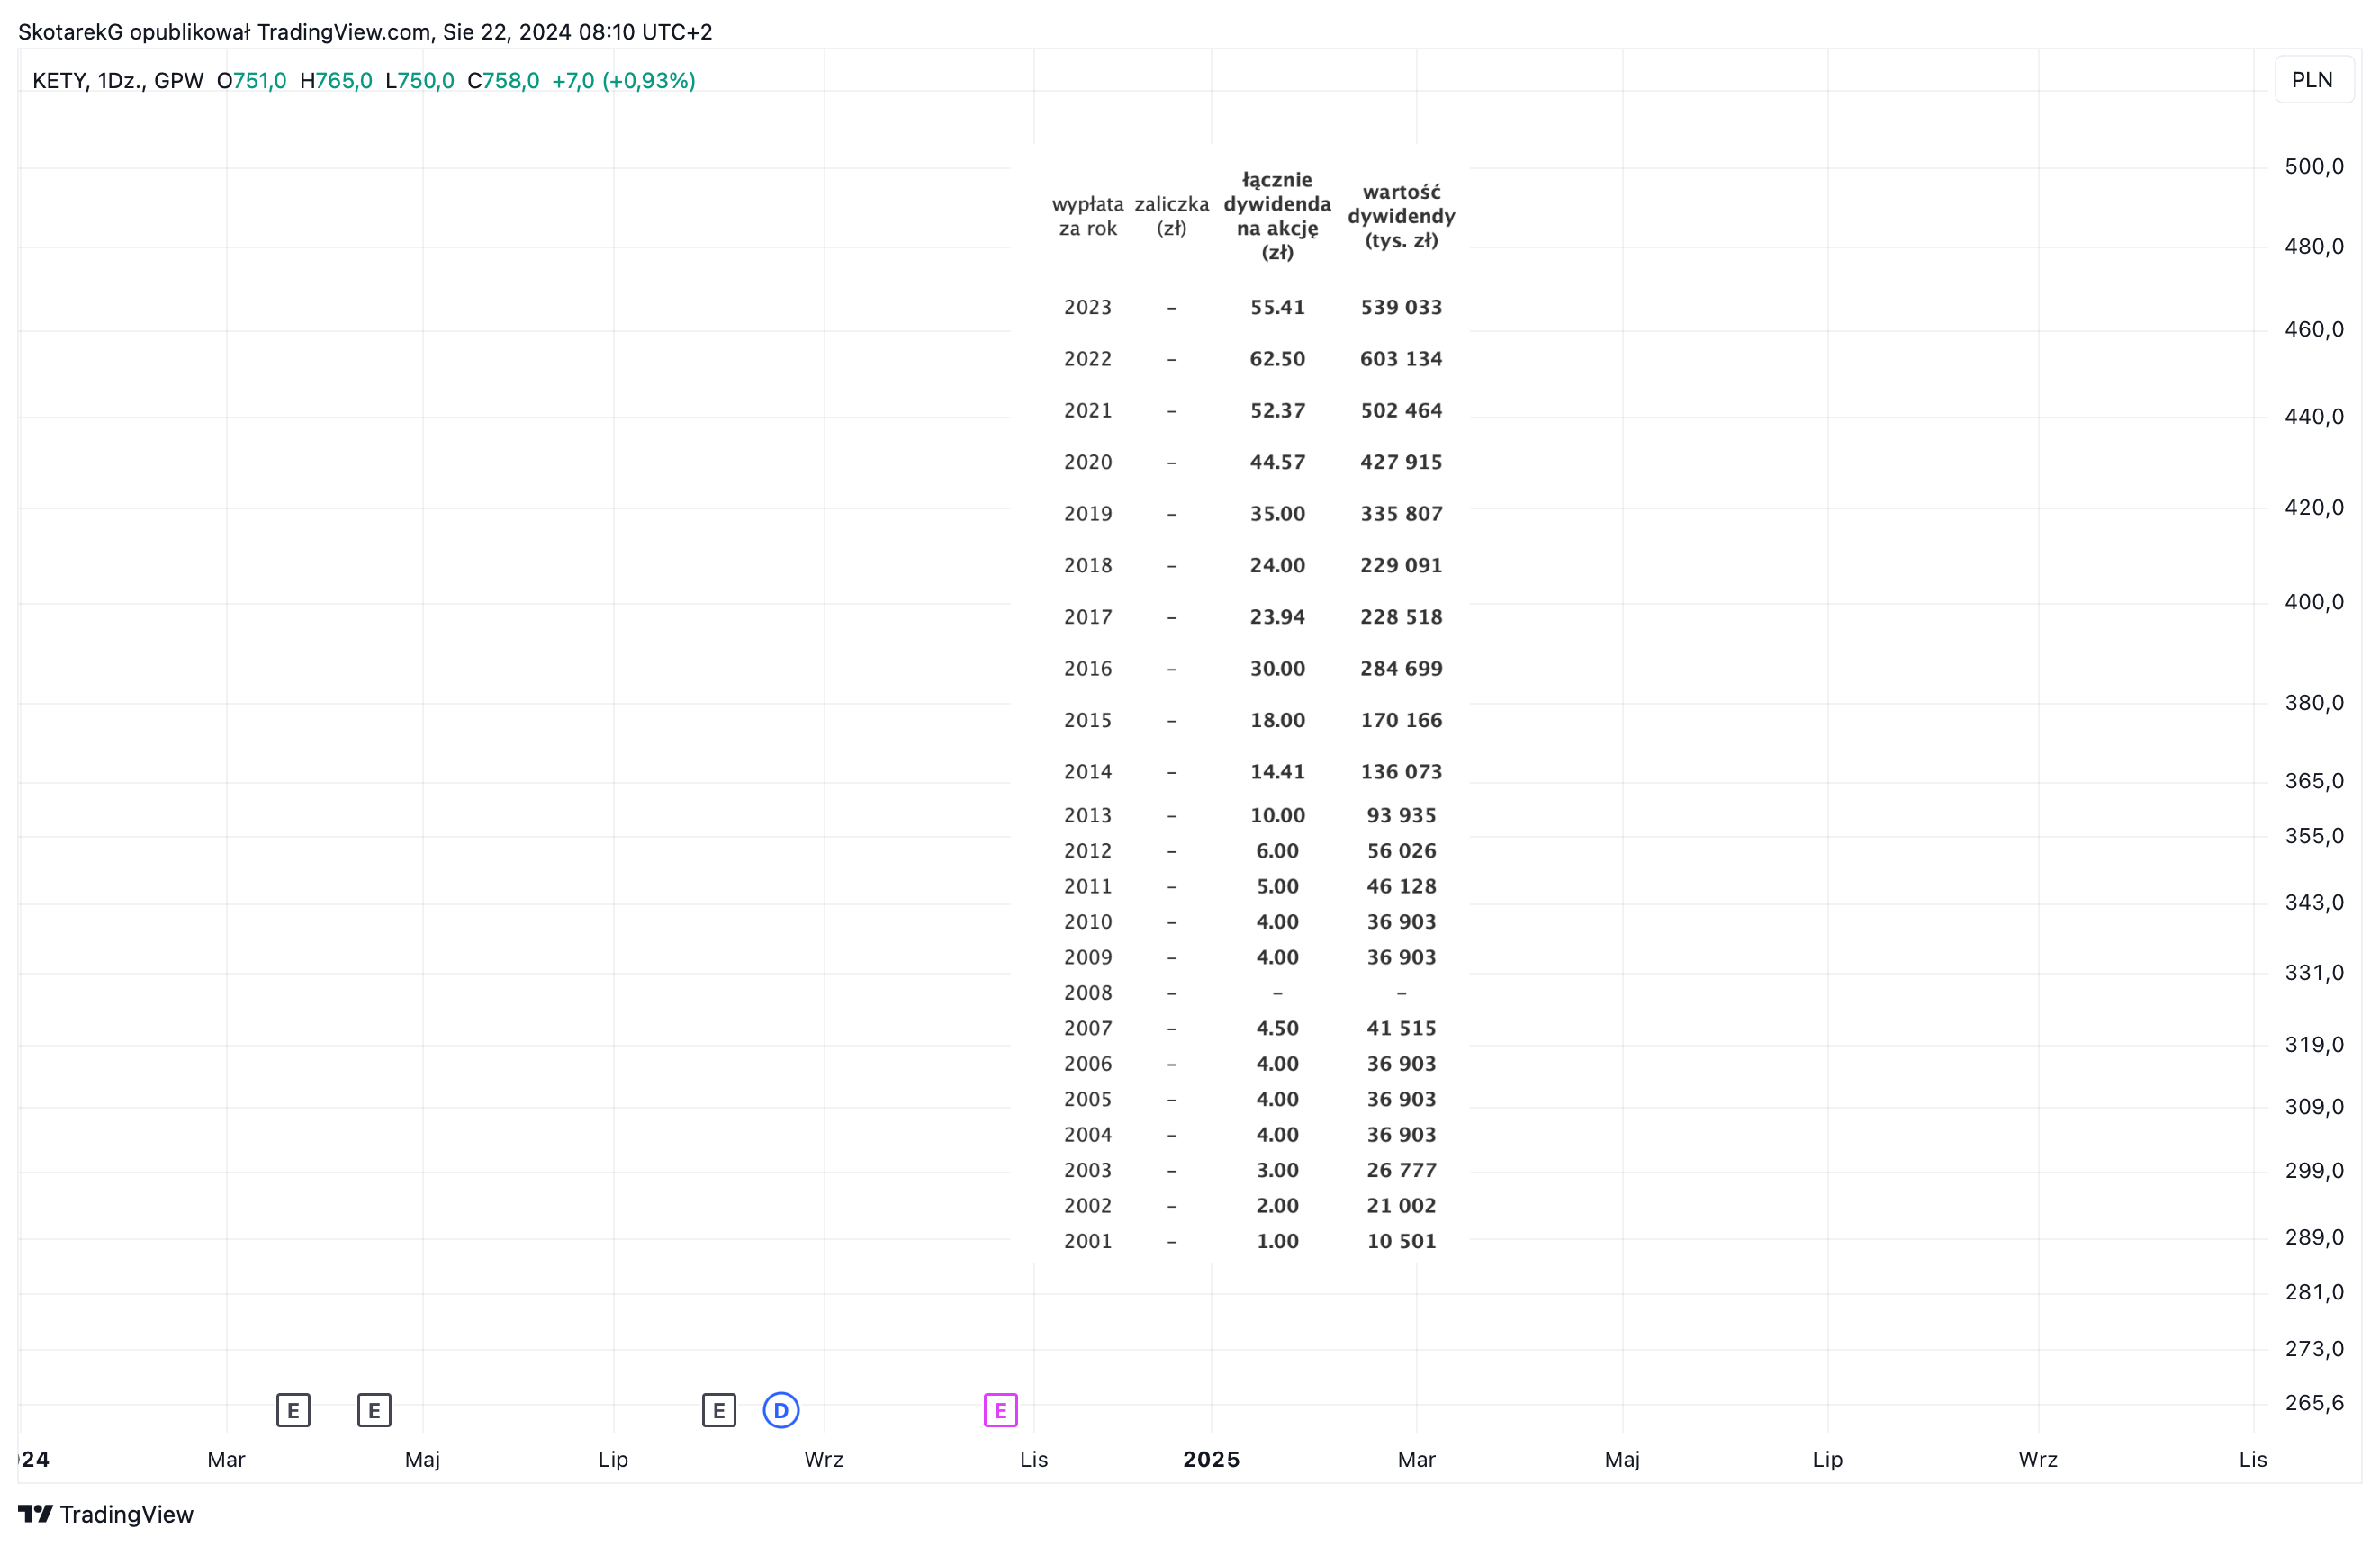Click the opening price O751,0 value

pos(252,81)
